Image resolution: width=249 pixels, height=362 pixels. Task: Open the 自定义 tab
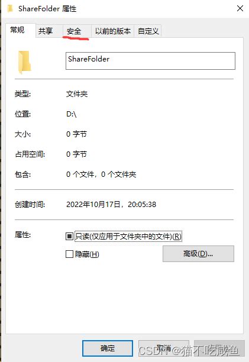point(148,31)
